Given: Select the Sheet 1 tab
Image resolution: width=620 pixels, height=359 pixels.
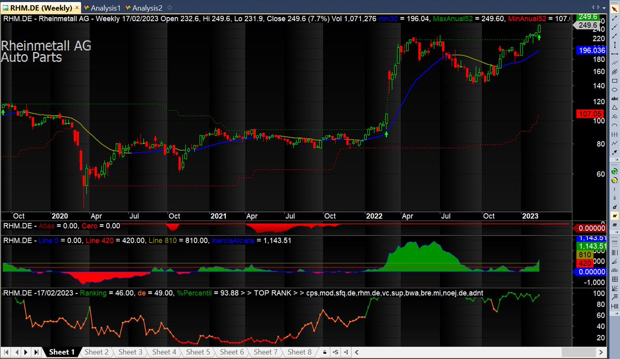Looking at the screenshot, I should coord(61,352).
